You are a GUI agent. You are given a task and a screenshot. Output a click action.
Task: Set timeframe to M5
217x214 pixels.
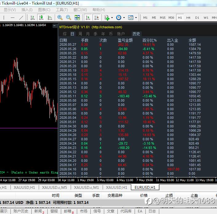coord(154,18)
